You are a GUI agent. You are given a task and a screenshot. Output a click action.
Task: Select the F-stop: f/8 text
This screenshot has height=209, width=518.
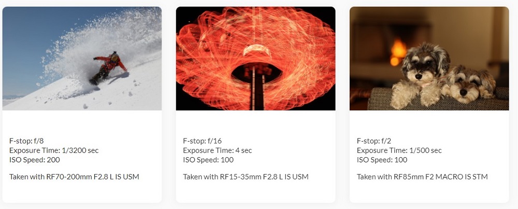click(x=26, y=141)
